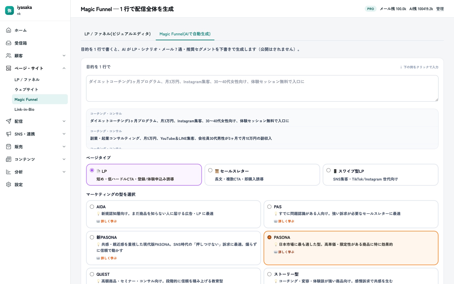Collapse the ページ・サイト section chevron

tap(64, 68)
